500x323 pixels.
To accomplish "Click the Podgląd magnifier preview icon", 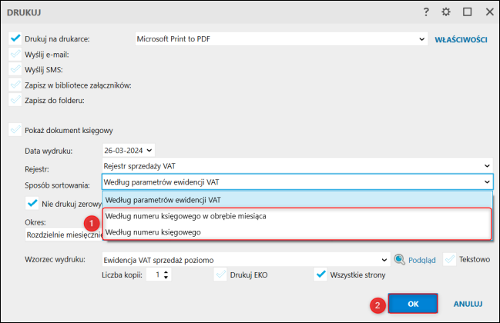I will 399,260.
